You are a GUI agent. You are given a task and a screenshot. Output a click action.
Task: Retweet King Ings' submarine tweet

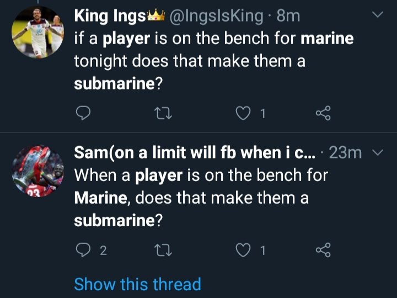[163, 114]
